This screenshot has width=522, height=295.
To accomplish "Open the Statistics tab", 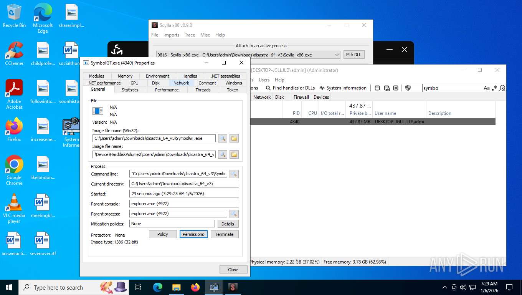I will 130,90.
